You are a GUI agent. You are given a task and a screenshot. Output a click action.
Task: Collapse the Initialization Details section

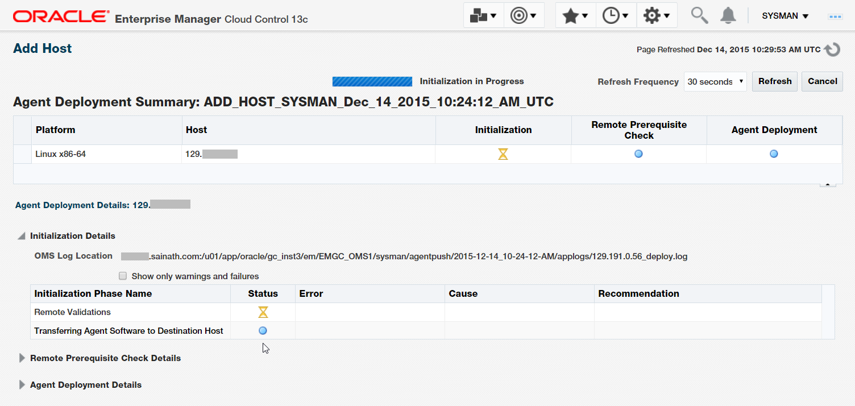(21, 236)
